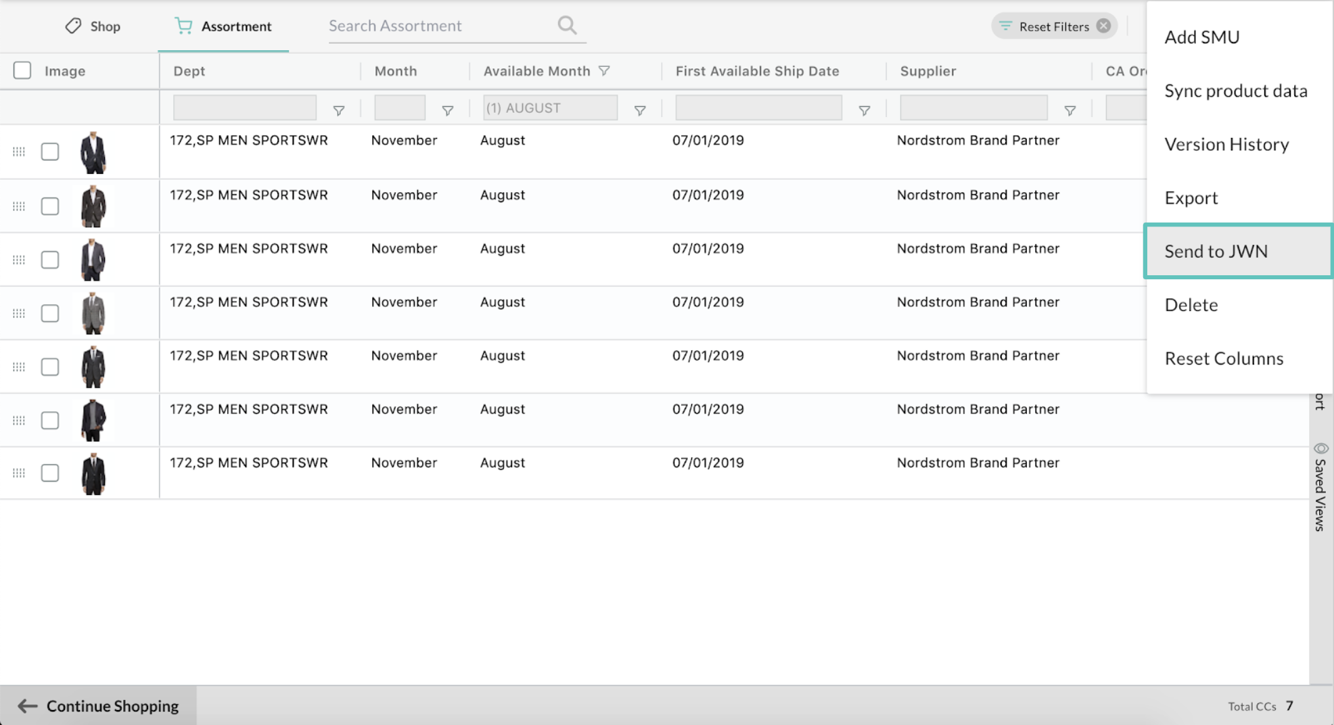Switch to the Shop tab

[x=93, y=26]
